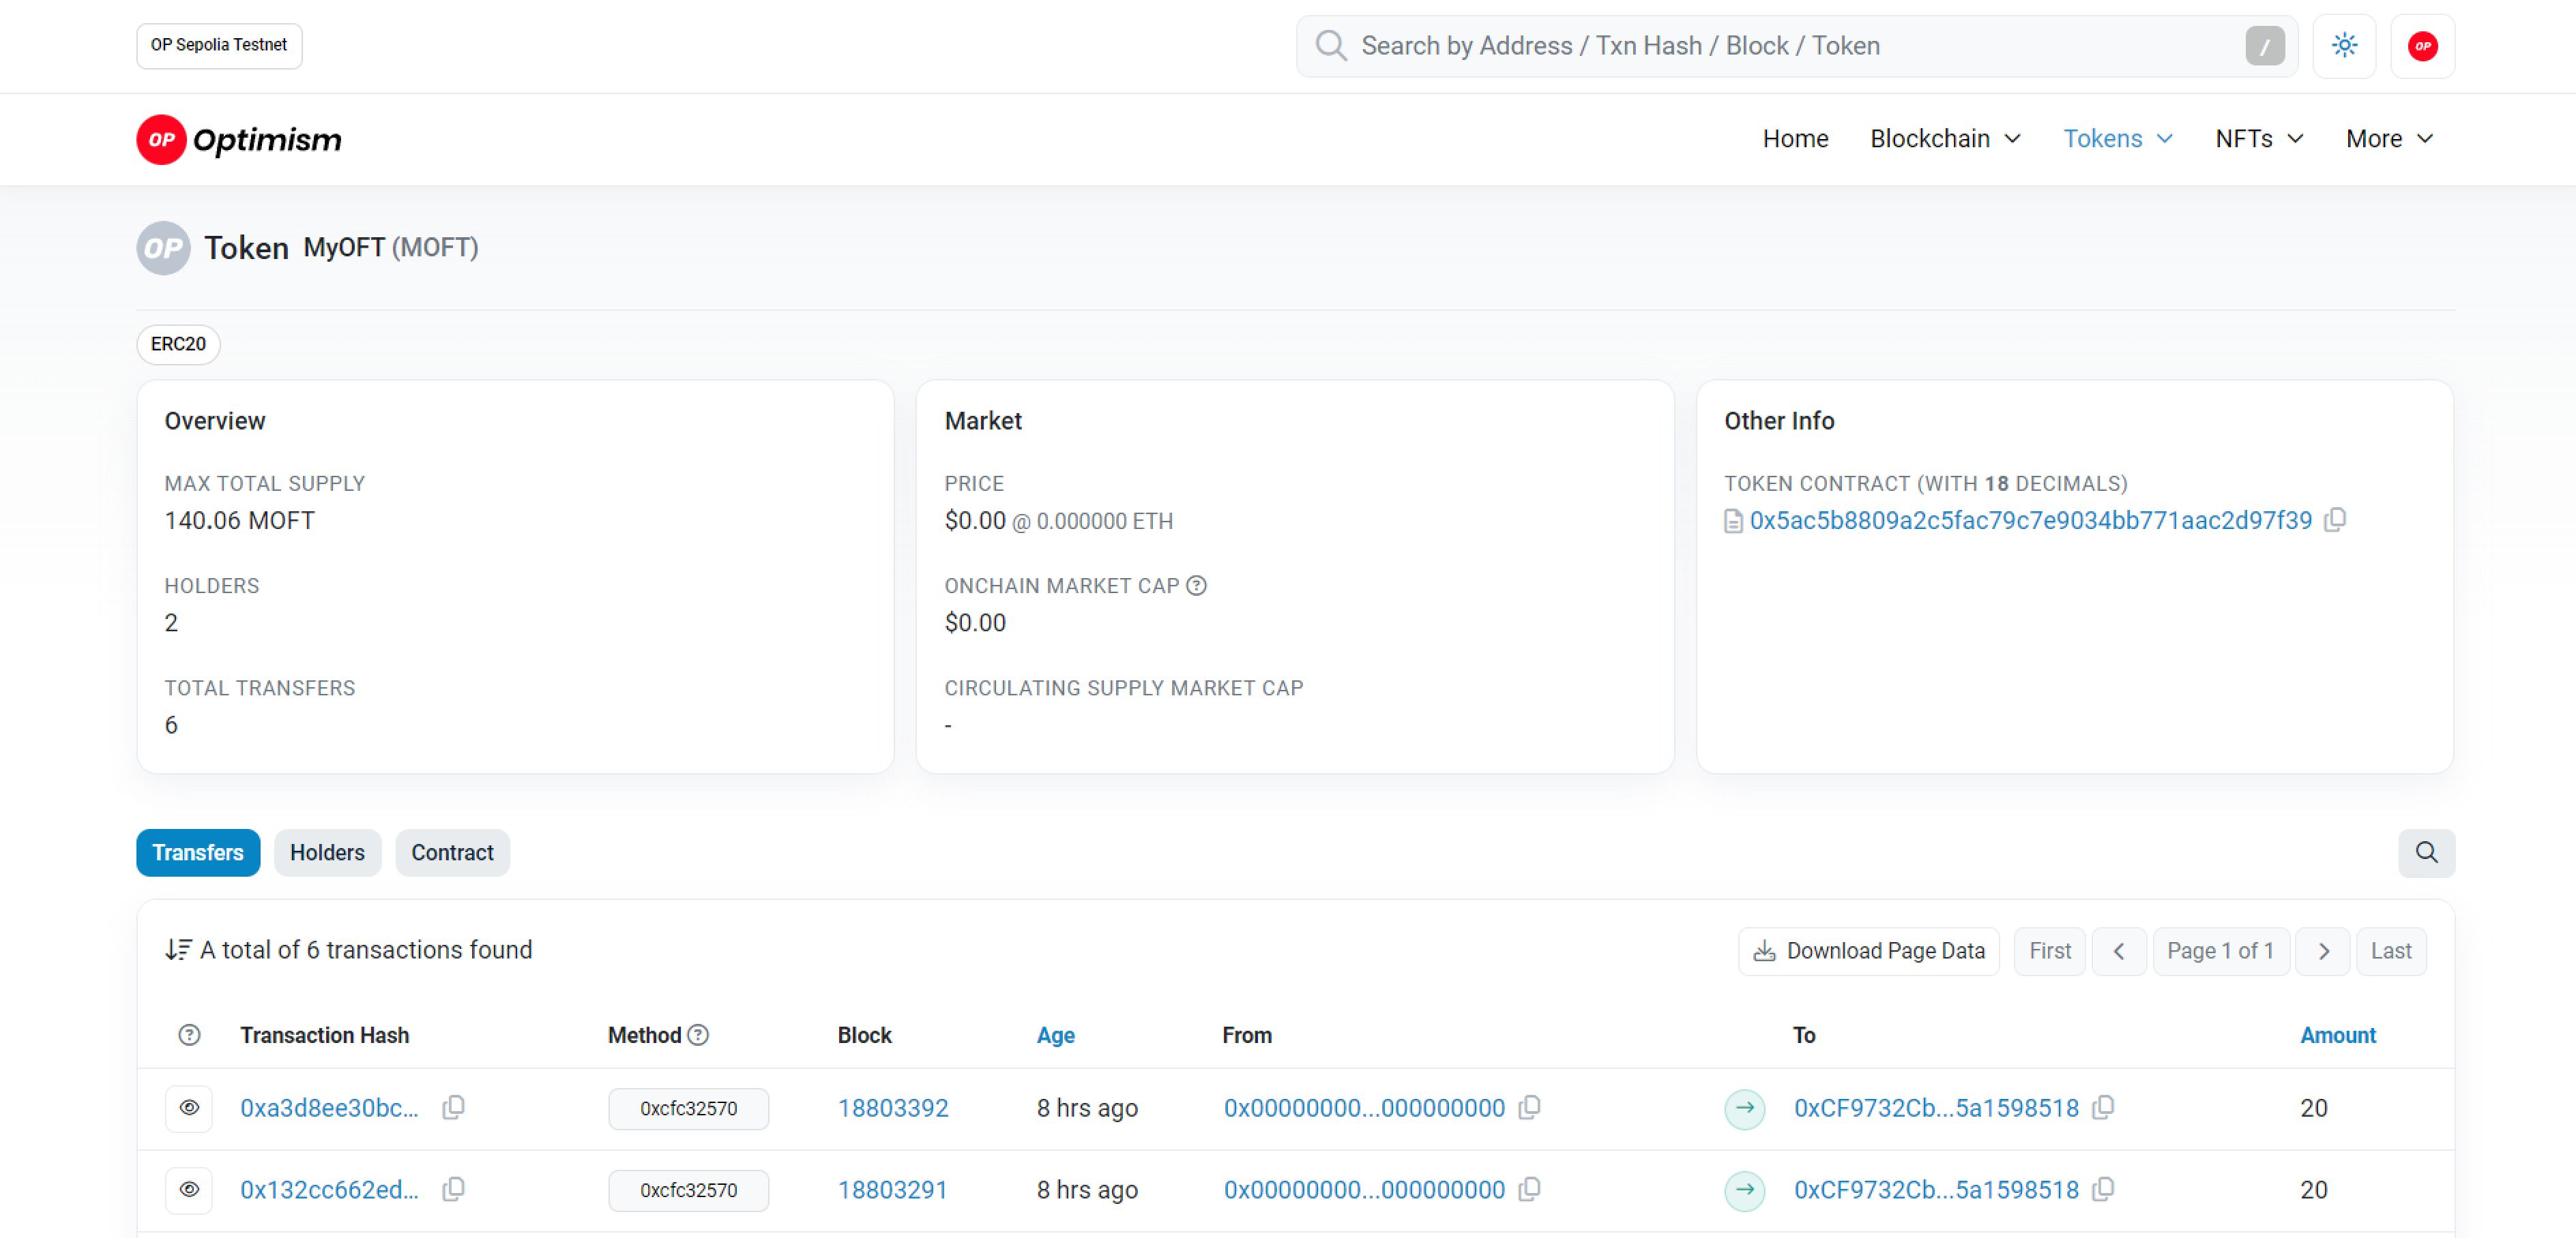Copy transaction hash 0x132cc662ed
The width and height of the screenshot is (2576, 1238).
point(453,1189)
